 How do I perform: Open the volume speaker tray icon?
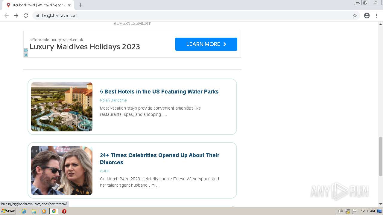(340, 211)
